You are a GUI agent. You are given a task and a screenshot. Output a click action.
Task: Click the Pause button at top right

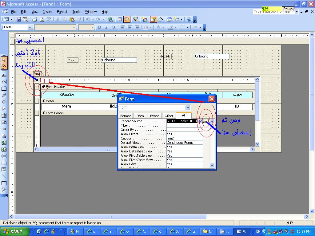pos(288,9)
